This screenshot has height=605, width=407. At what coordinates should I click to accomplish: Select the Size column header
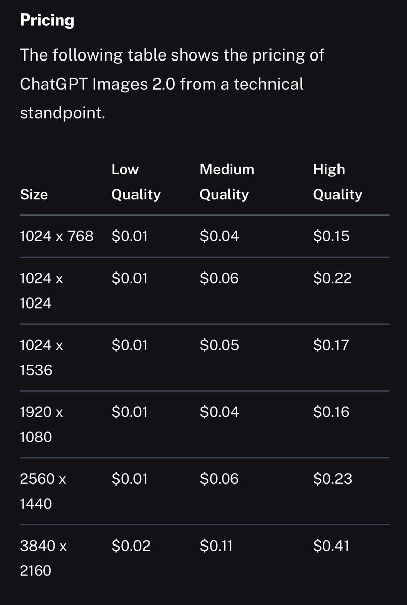coord(34,194)
